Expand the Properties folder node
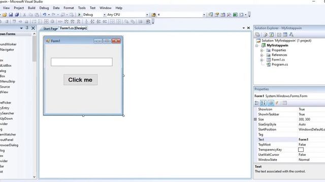Viewport: 325px width, 182px height. (262, 50)
